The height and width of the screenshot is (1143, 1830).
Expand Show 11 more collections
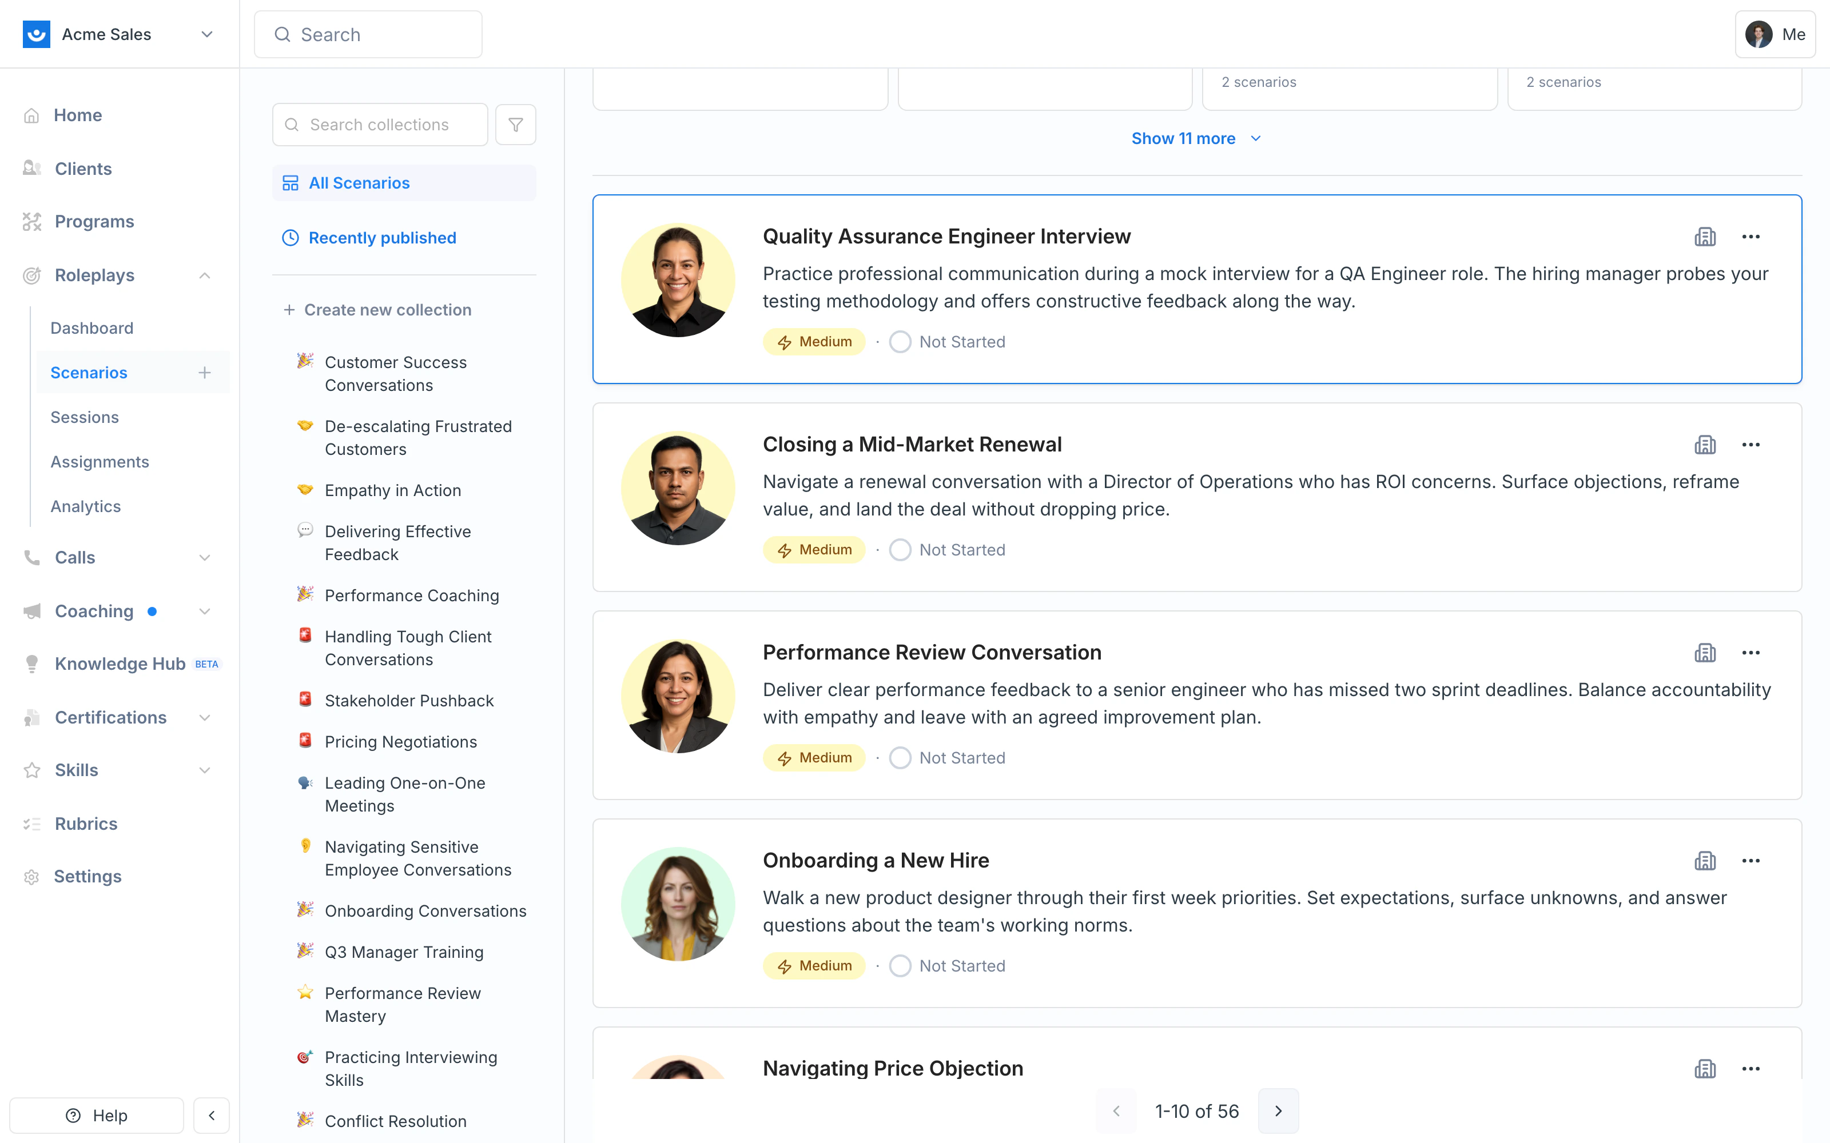click(x=1196, y=138)
